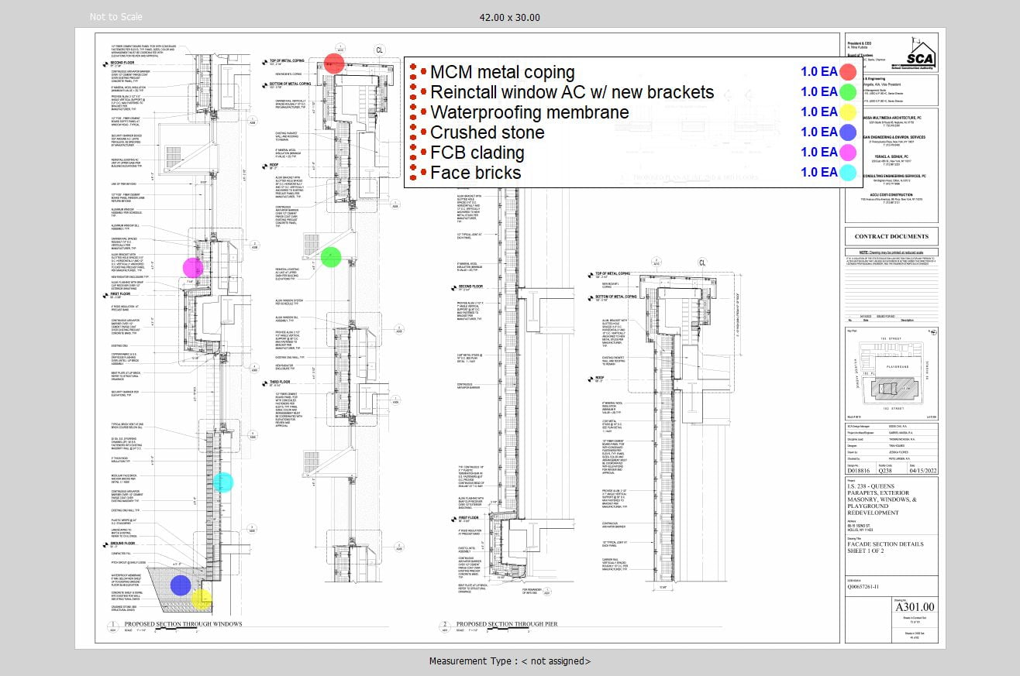The image size is (1020, 676).
Task: Select the red swatch for MCM metal coping
Action: pyautogui.click(x=848, y=72)
